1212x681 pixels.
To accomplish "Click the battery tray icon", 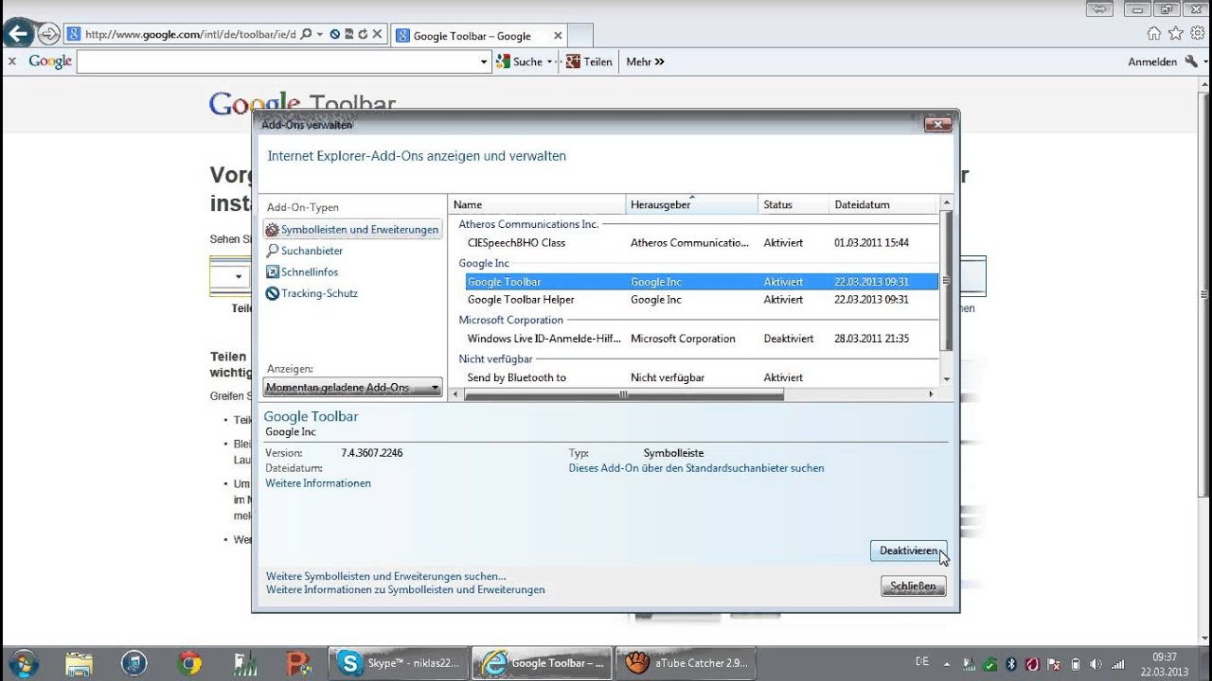I will coord(1075,664).
